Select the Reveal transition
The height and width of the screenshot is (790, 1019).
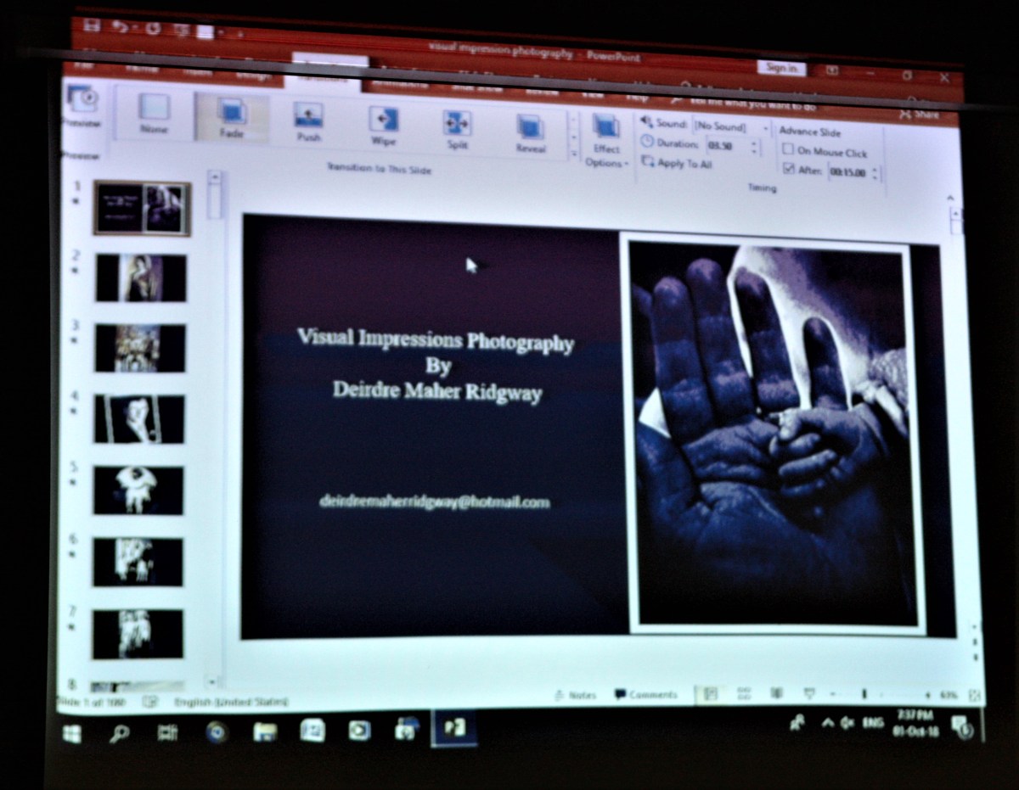point(531,132)
